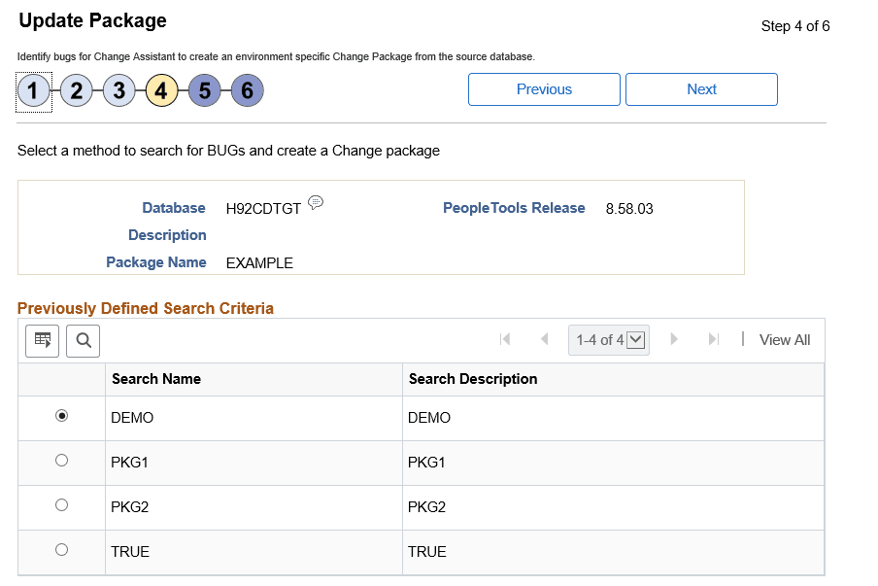The image size is (878, 586).
Task: Click step 6 in the progress steps
Action: coord(247,91)
